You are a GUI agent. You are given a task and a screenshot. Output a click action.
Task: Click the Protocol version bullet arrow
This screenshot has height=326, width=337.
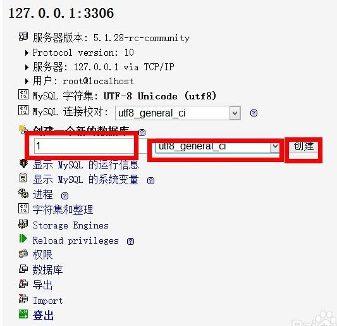27,53
